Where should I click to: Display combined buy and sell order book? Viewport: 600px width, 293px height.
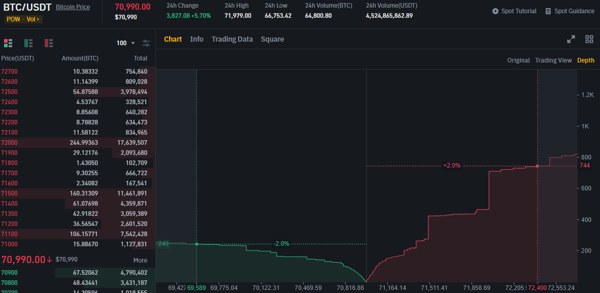[8, 43]
